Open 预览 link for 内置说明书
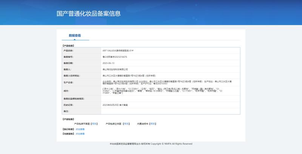This screenshot has width=302, height=154. tap(153, 124)
